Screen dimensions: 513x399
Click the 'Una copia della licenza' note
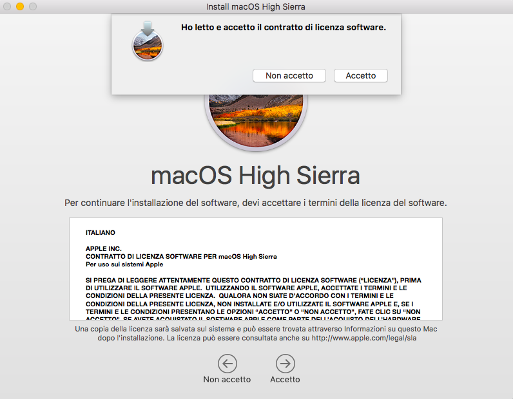256,333
